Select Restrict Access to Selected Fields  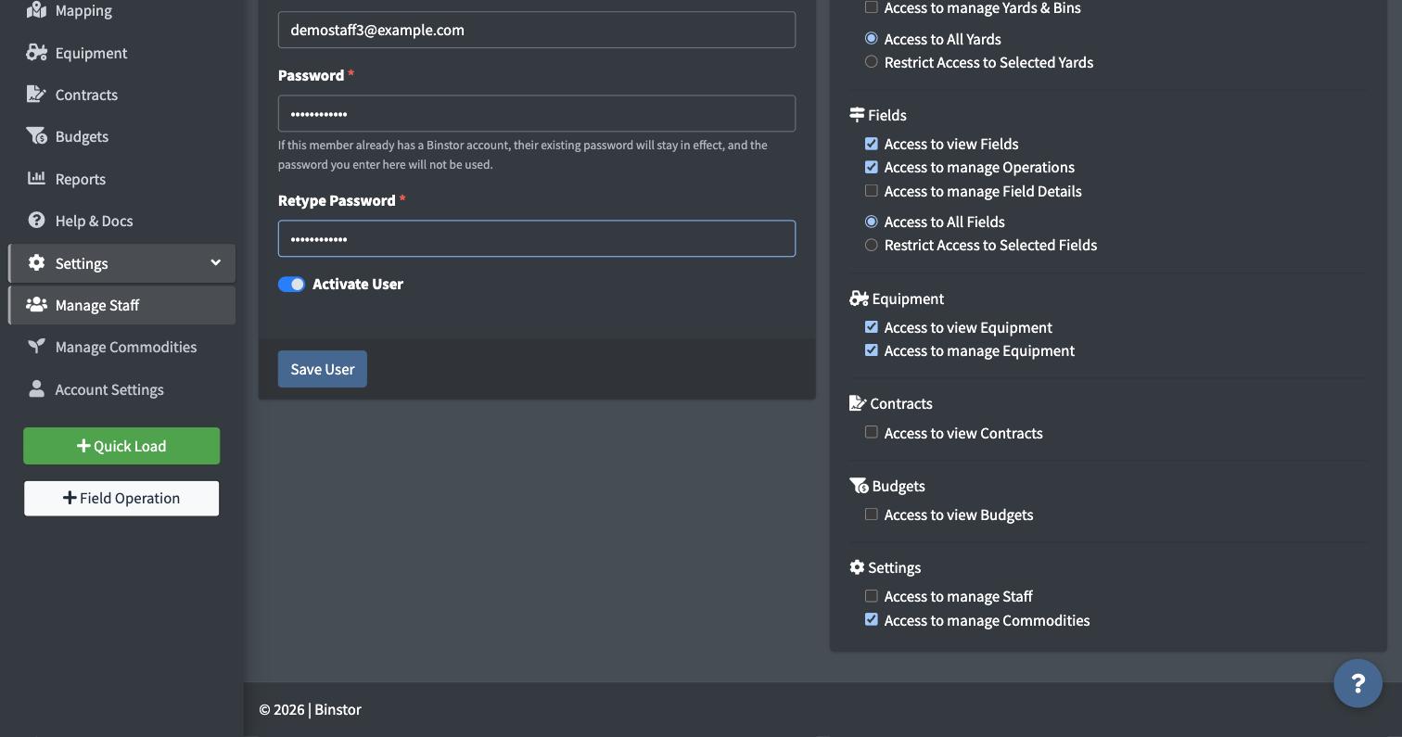click(871, 245)
